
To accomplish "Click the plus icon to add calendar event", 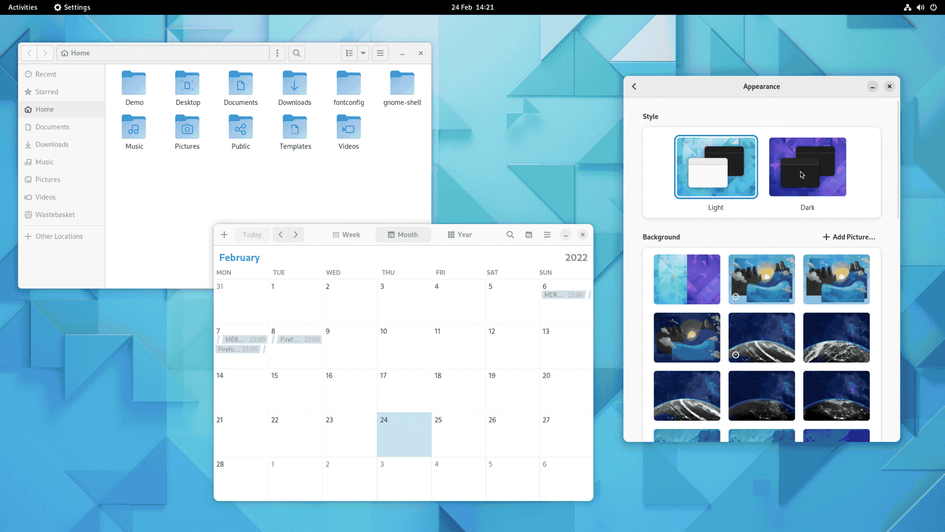I will (224, 235).
